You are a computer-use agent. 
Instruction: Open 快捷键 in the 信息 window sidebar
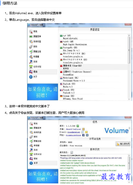point(43,145)
